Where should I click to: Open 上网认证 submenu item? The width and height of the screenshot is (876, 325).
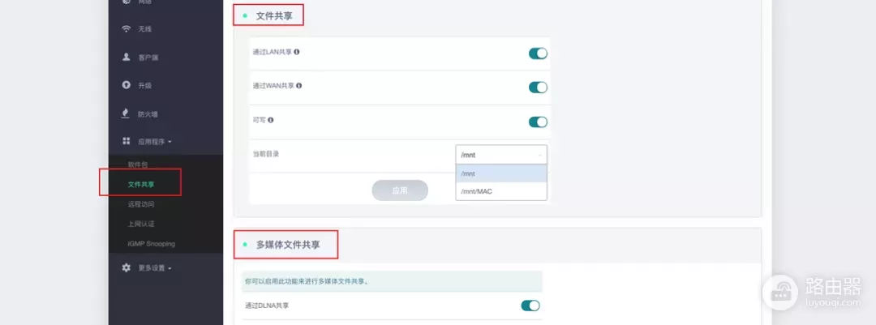pyautogui.click(x=141, y=224)
